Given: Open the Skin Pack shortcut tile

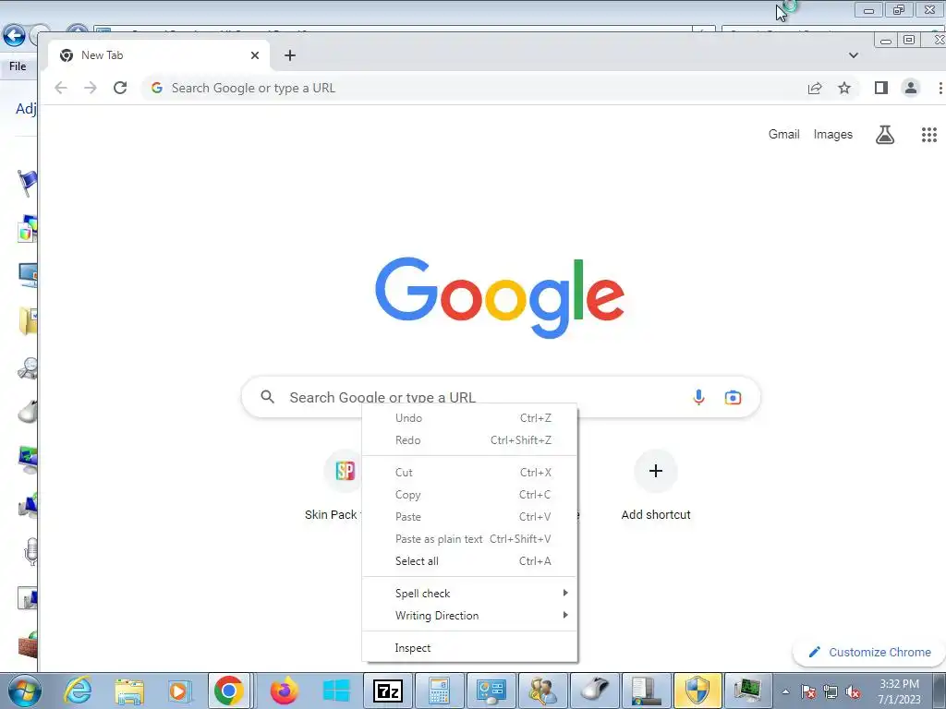Looking at the screenshot, I should tap(346, 471).
